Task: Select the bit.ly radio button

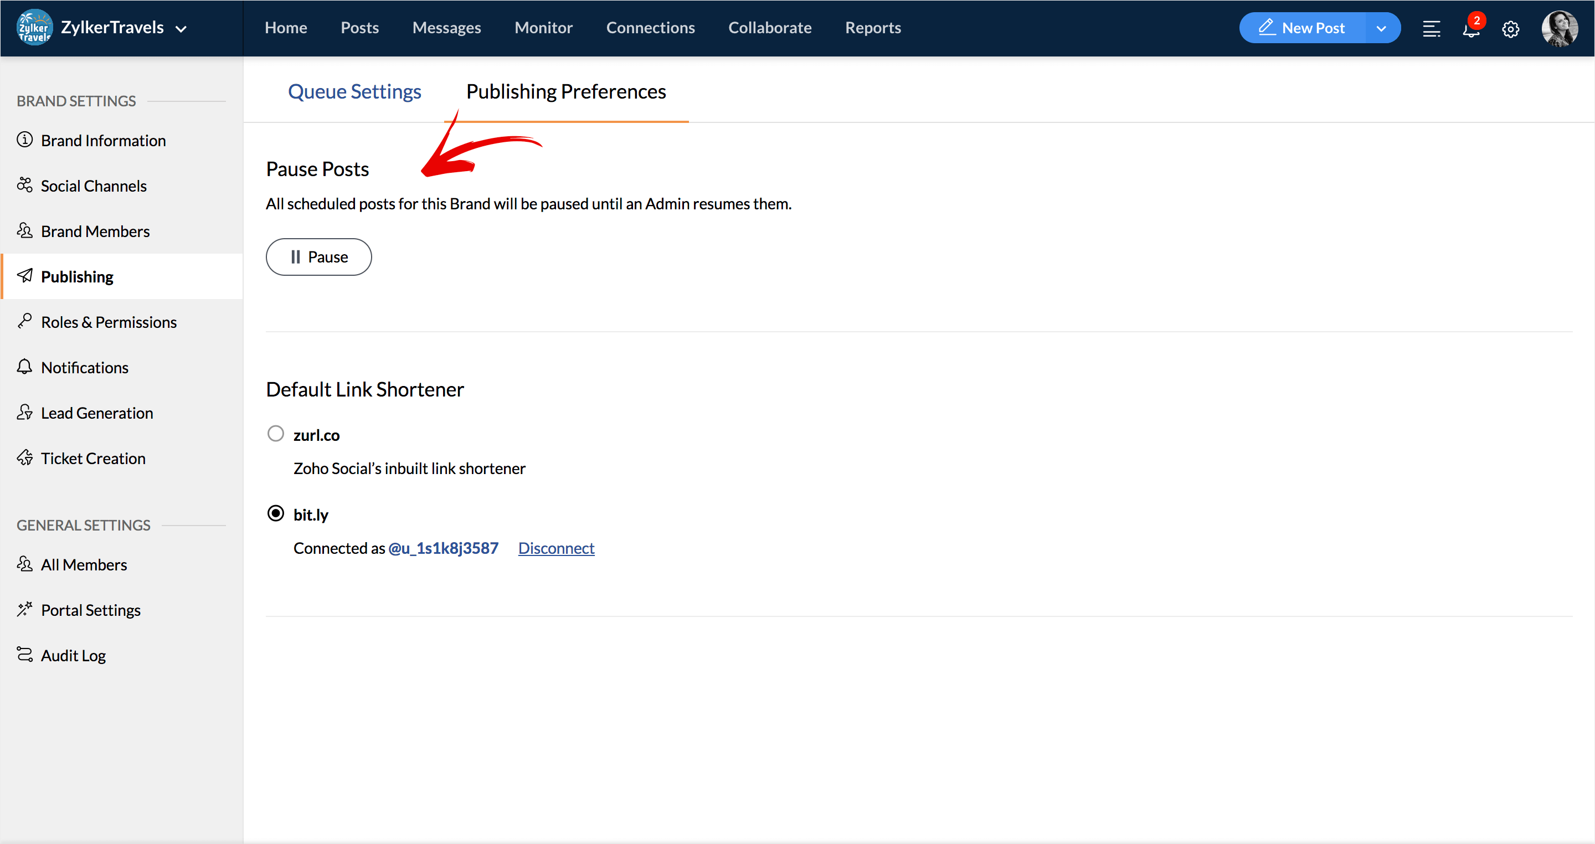Action: (276, 513)
